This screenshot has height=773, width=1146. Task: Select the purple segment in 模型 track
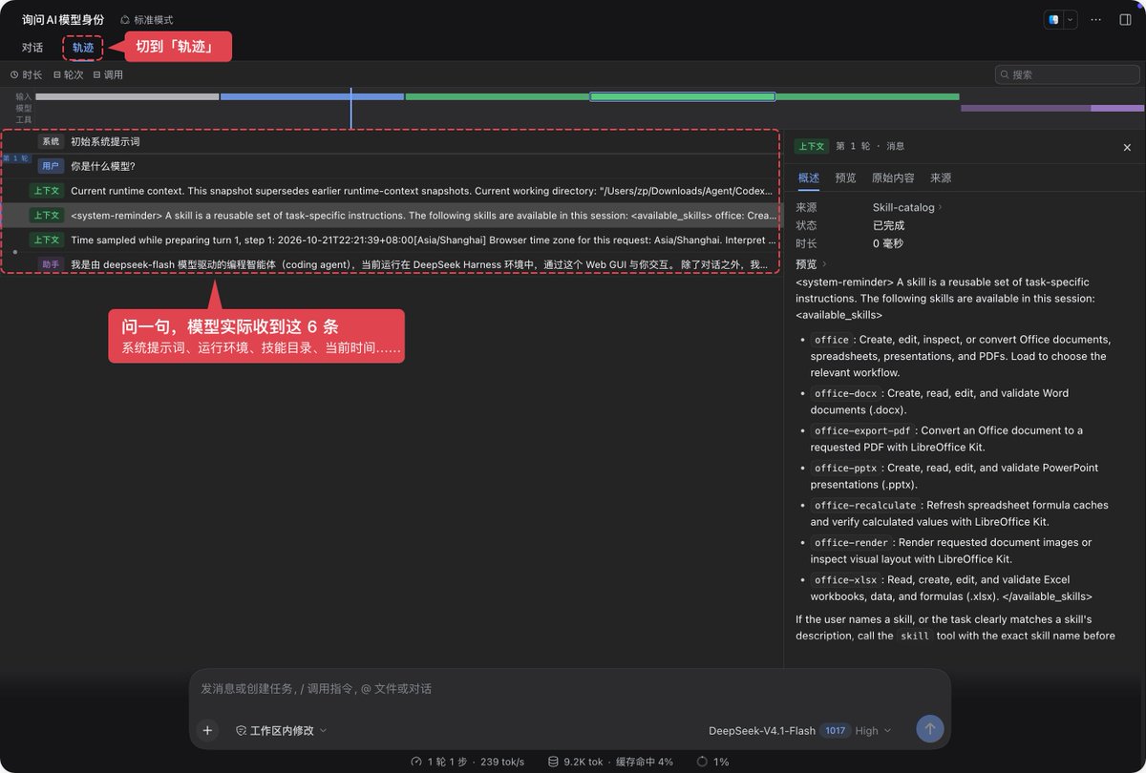pyautogui.click(x=1052, y=108)
